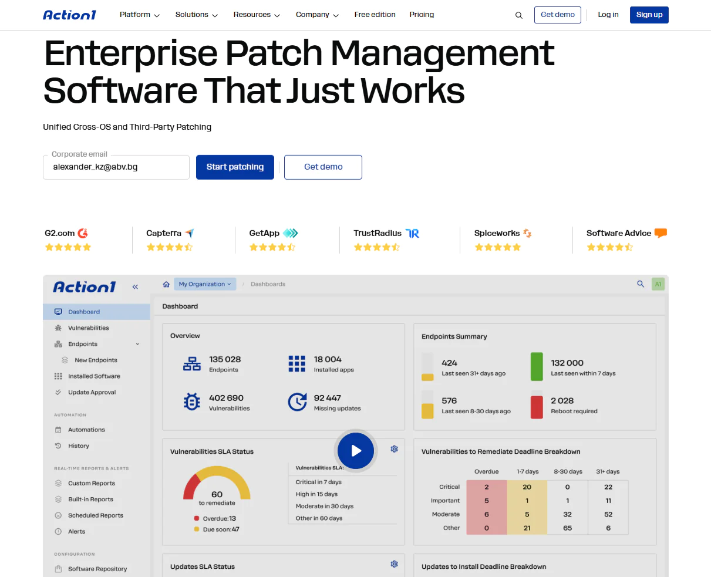Select Dashboard in the sidebar
This screenshot has width=711, height=577.
[96, 312]
